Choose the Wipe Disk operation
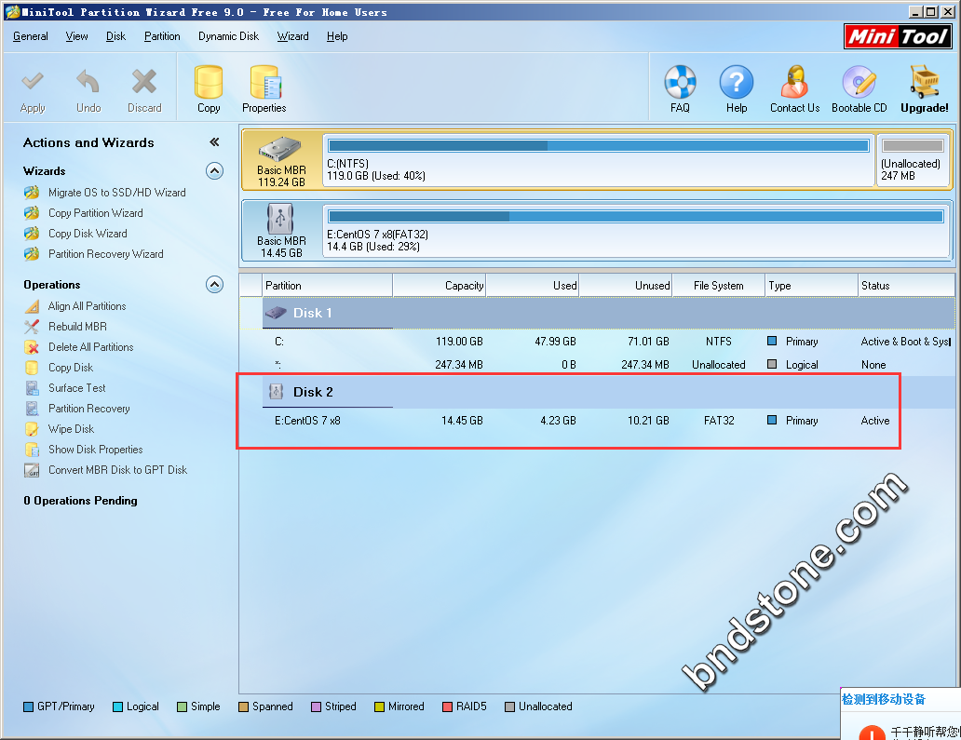The width and height of the screenshot is (961, 740). (x=71, y=429)
